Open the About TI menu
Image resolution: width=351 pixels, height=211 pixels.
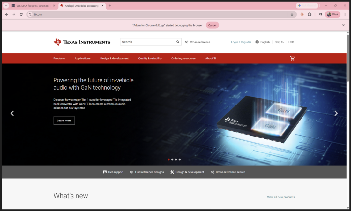pyautogui.click(x=211, y=58)
